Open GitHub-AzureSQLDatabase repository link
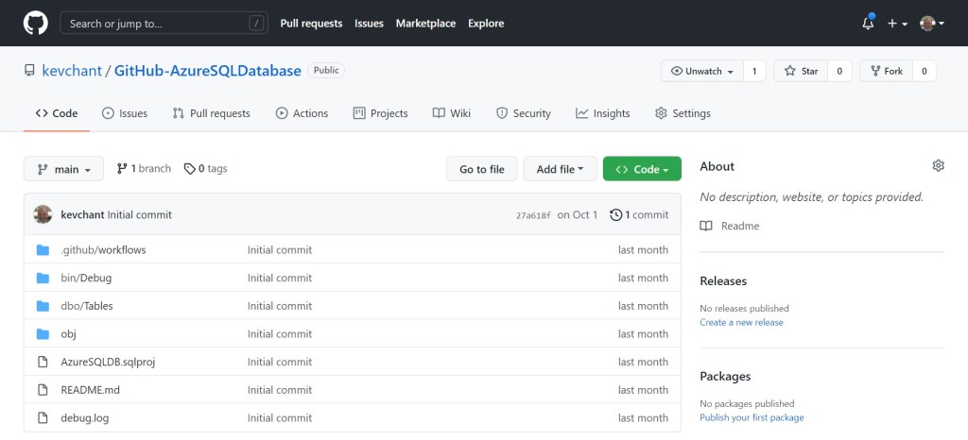The height and width of the screenshot is (440, 968). (207, 71)
